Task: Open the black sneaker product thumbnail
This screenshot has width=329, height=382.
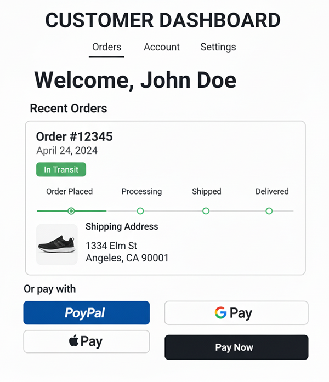Action: click(x=57, y=244)
